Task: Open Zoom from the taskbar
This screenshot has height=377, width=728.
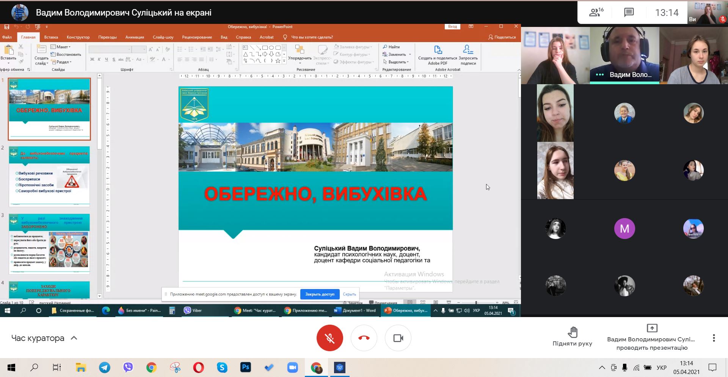Action: point(292,368)
